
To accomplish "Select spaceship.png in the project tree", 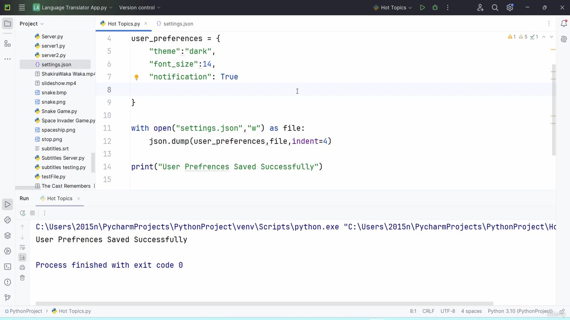I will [58, 130].
